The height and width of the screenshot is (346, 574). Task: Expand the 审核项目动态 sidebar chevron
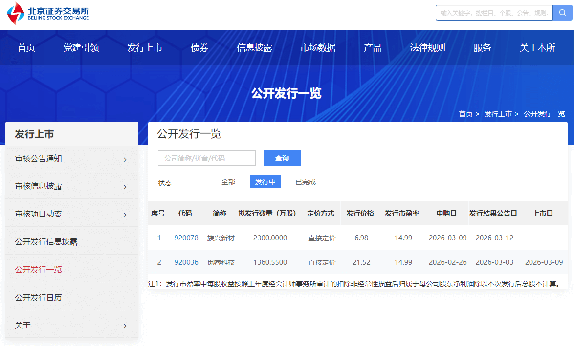coord(125,215)
